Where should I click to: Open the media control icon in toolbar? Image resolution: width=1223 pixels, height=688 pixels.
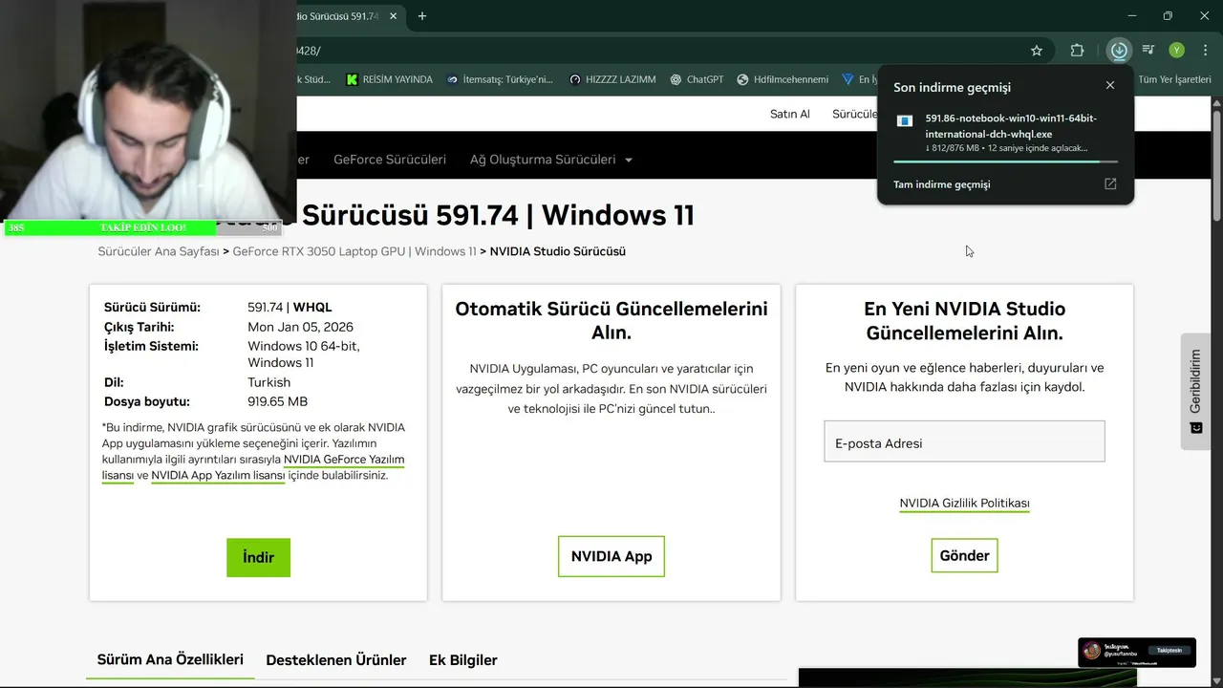click(1148, 51)
